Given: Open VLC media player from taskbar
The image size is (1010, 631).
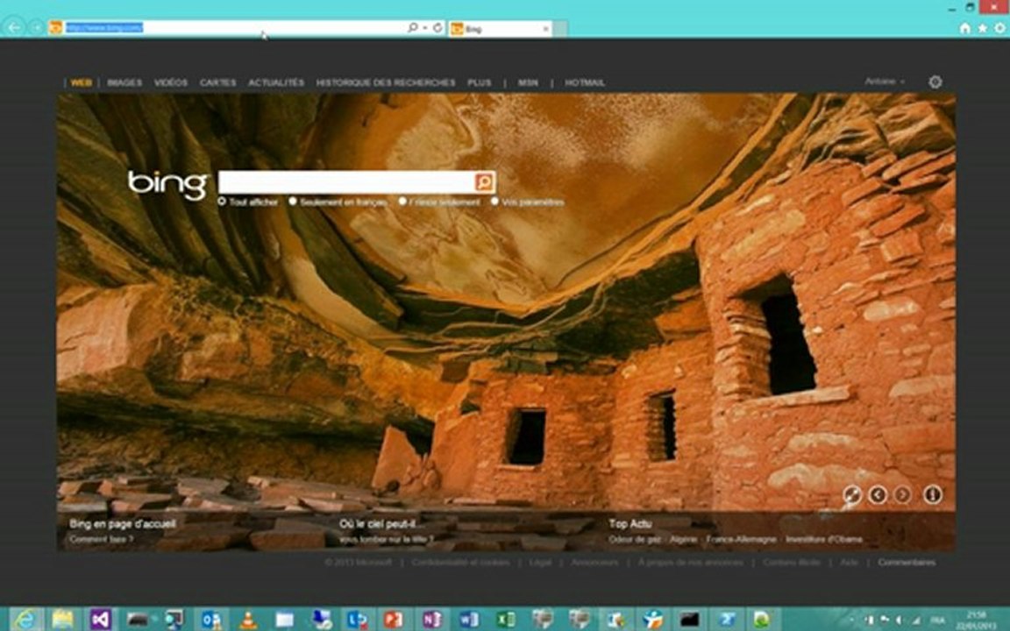Looking at the screenshot, I should (247, 620).
